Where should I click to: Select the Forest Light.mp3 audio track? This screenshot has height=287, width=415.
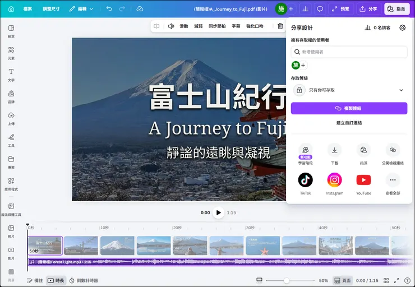point(220,262)
